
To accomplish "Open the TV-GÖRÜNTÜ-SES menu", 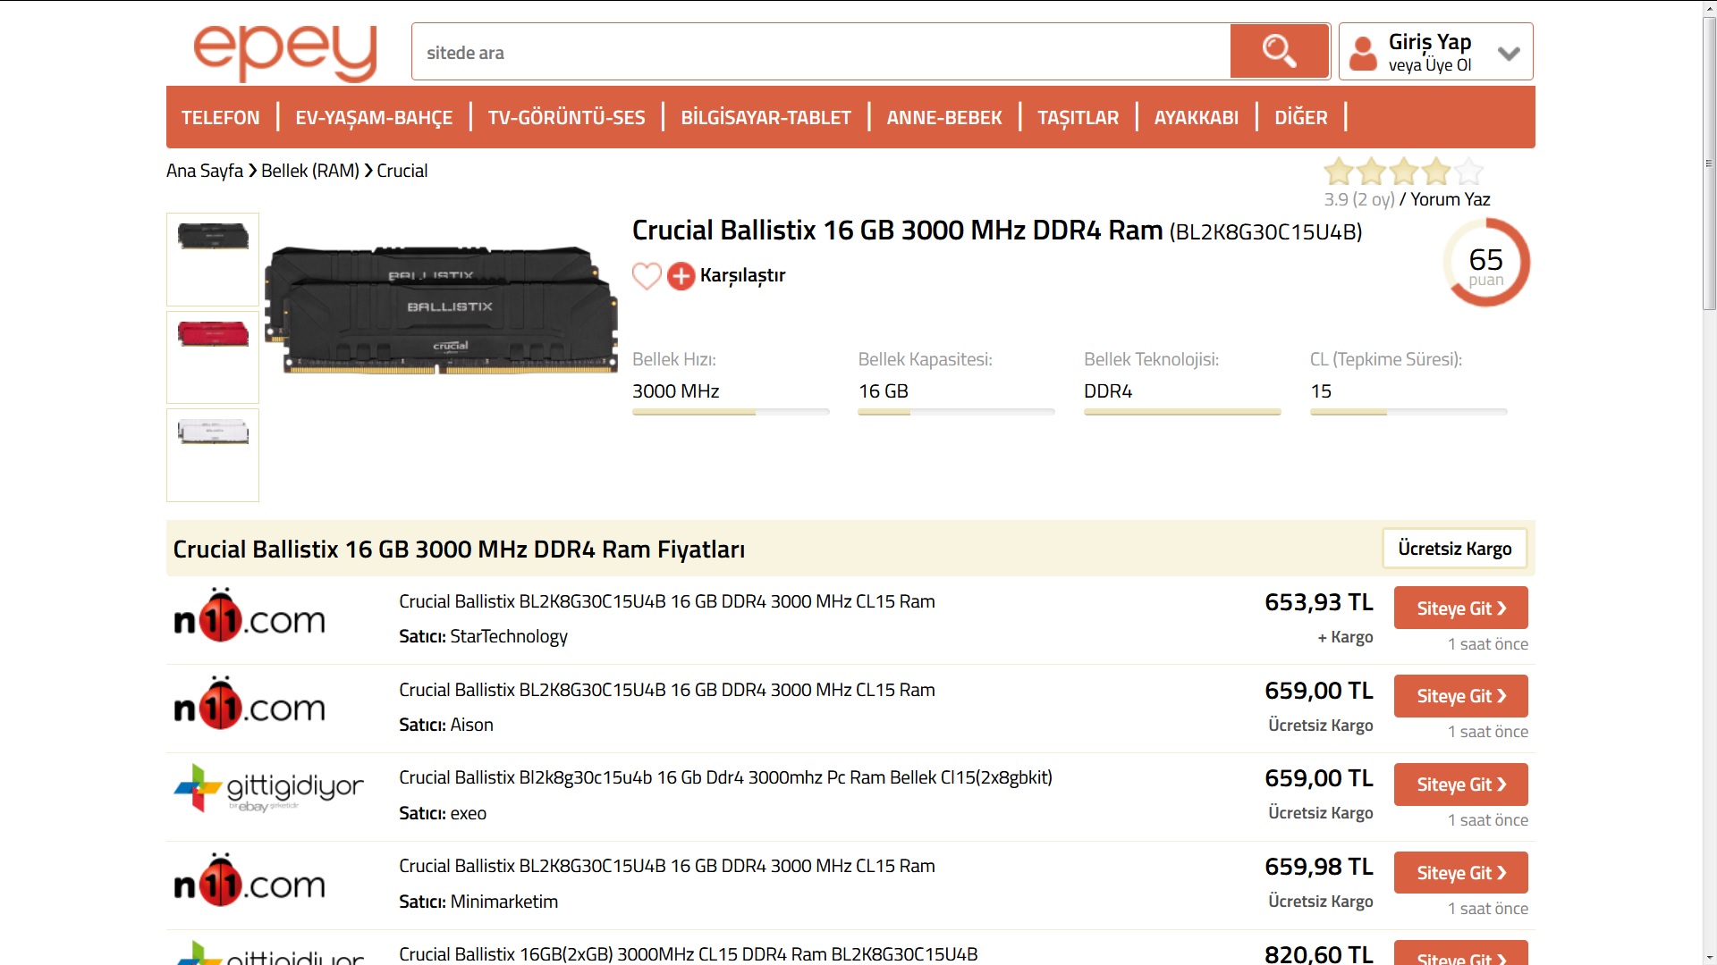I will coord(566,117).
